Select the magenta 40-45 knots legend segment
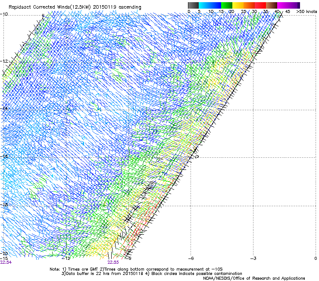319x281 pixels. click(x=283, y=5)
